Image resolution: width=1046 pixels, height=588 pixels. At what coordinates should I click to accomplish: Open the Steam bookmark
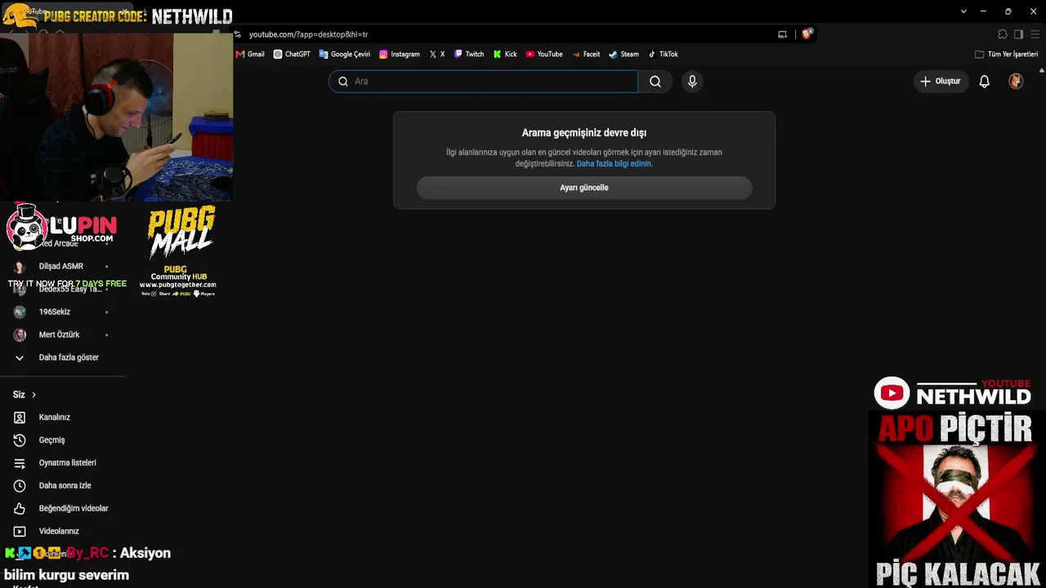[x=624, y=54]
